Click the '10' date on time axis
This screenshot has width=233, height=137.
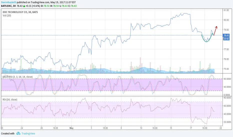click(x=141, y=128)
